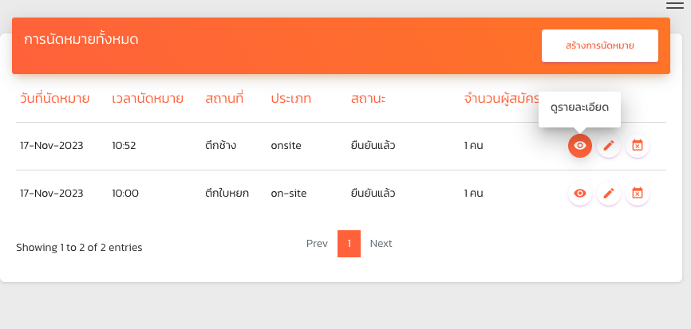Screen dimensions: 691x329
Task: Go to the Next page
Action: pos(381,244)
